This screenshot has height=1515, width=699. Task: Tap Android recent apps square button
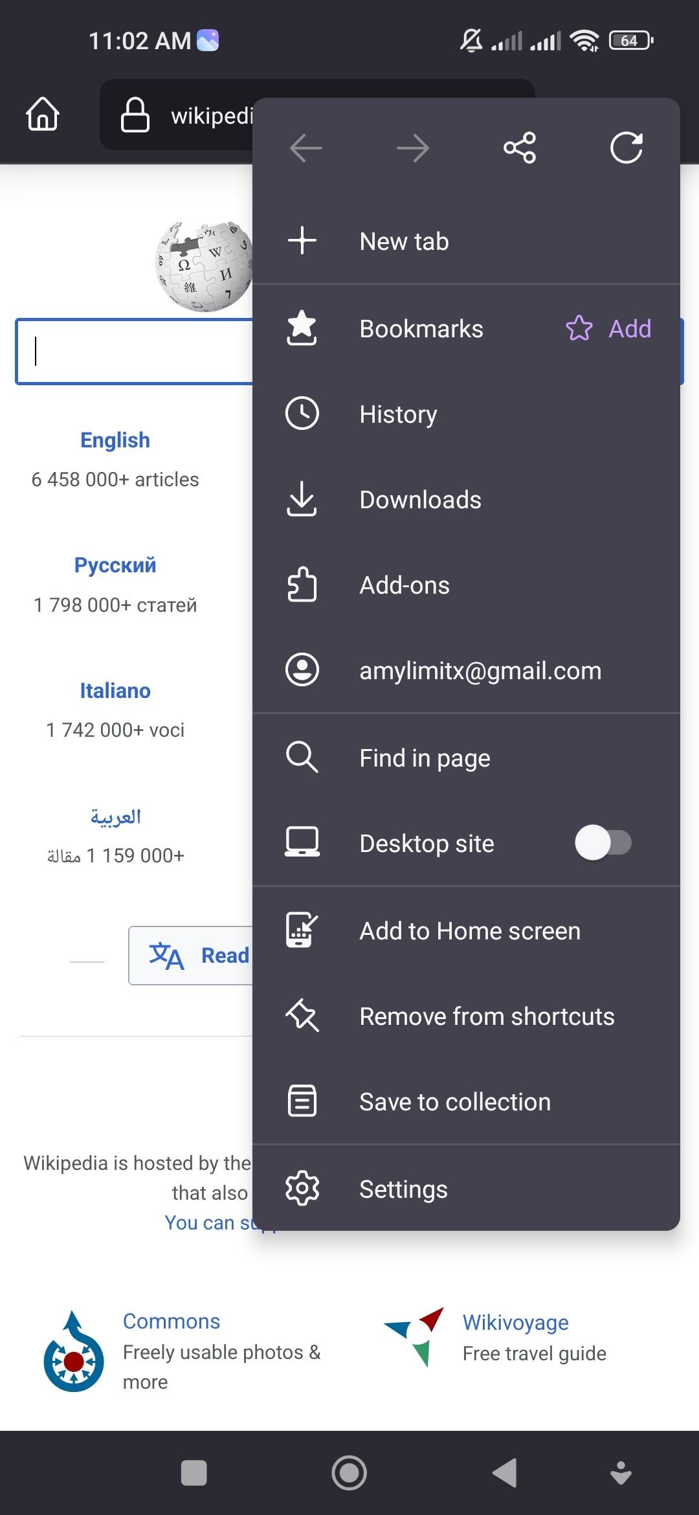coord(194,1473)
